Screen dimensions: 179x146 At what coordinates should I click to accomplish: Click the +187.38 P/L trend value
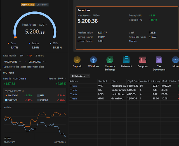coord(9,84)
